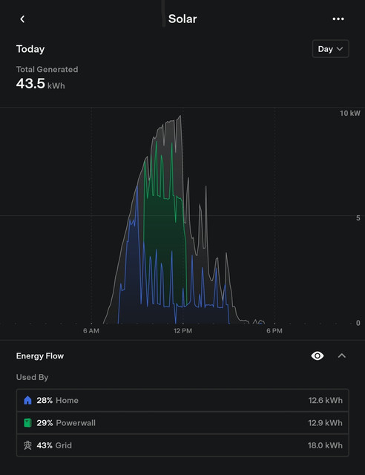The width and height of the screenshot is (365, 475).
Task: Click the 43.5 kWh total generated value
Action: 40,84
